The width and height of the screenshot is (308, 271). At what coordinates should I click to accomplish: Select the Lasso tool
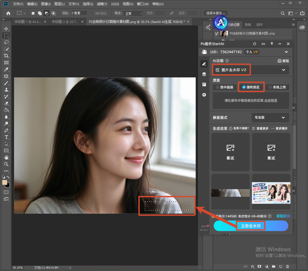6,42
